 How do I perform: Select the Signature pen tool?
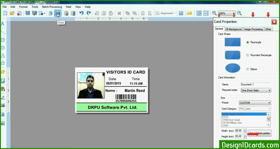click(x=3, y=97)
